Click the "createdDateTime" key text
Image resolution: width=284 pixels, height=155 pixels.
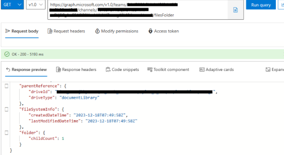pos(49,115)
